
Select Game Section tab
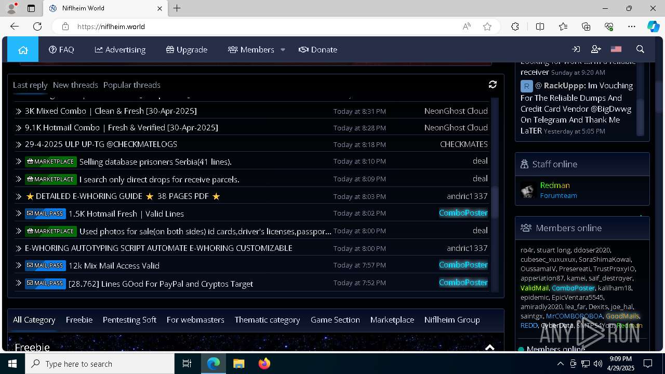pos(335,319)
